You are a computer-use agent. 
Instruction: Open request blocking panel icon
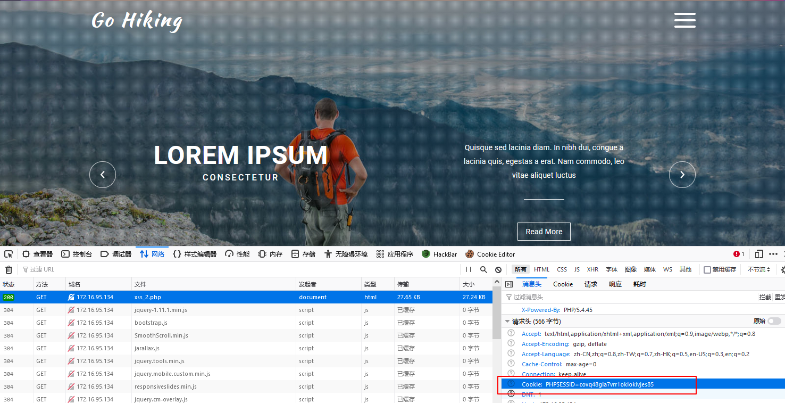498,270
